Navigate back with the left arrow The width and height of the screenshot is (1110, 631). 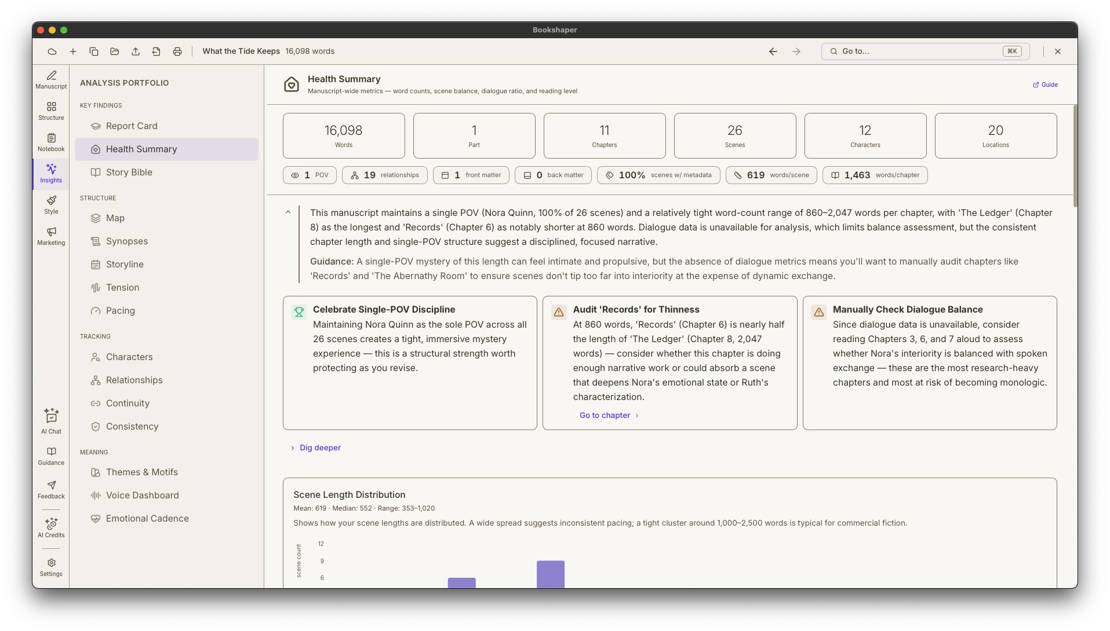click(773, 52)
